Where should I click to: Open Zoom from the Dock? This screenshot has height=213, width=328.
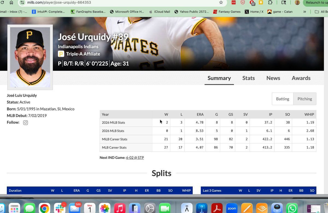[x=232, y=208]
